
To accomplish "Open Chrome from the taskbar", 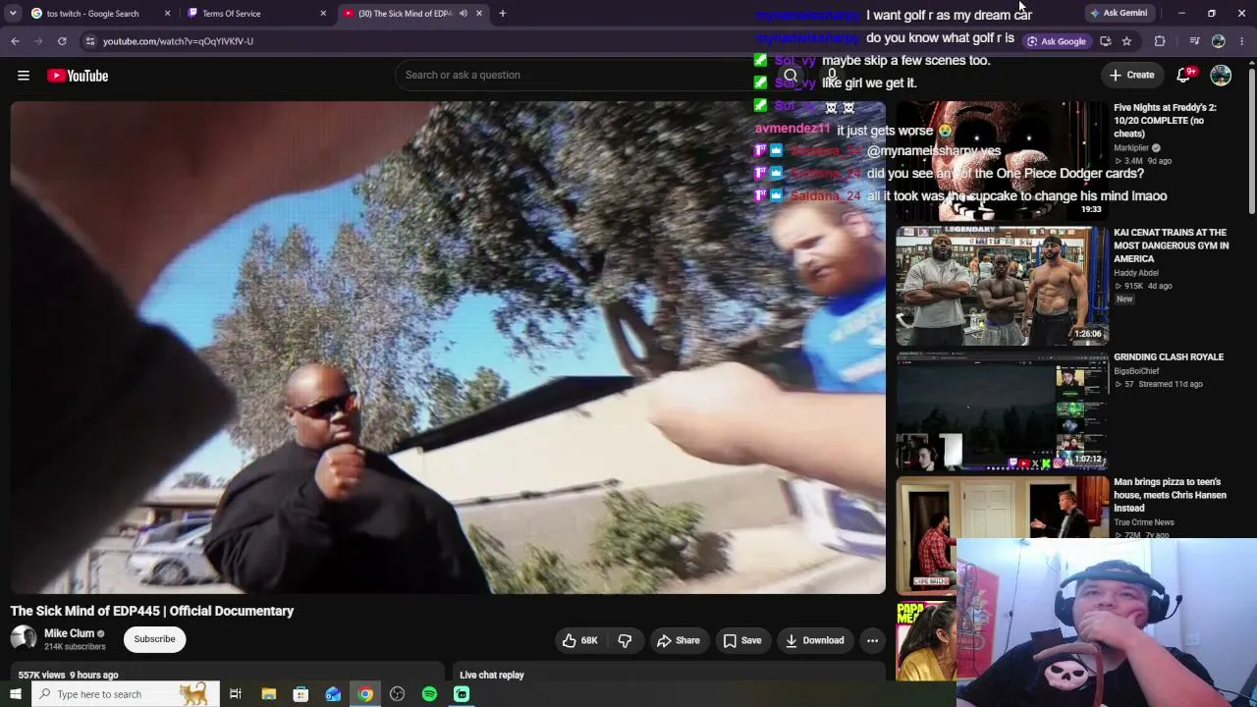I will 365,694.
